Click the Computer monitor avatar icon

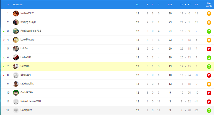tap(16, 110)
